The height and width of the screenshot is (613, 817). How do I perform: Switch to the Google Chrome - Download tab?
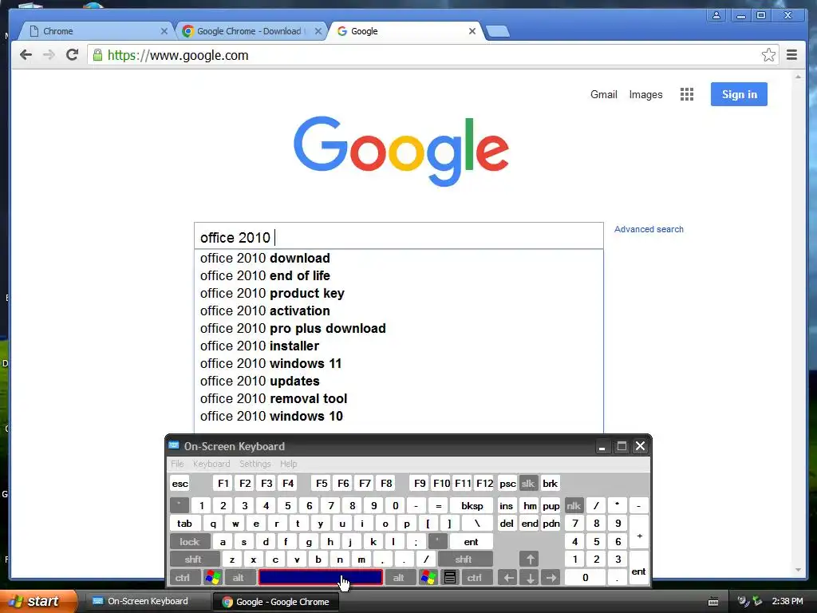249,31
